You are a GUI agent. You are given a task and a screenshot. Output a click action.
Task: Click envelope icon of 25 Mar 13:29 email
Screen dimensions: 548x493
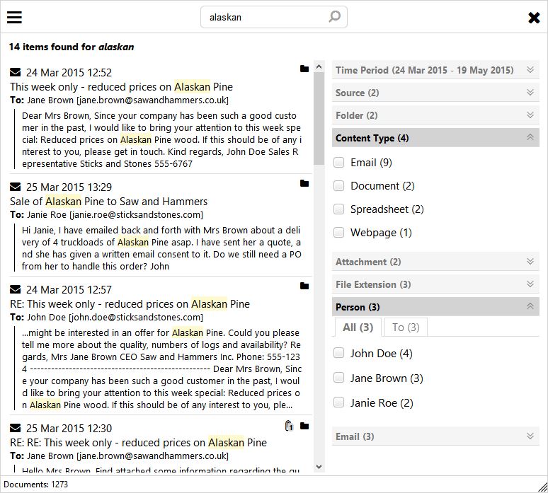[16, 187]
